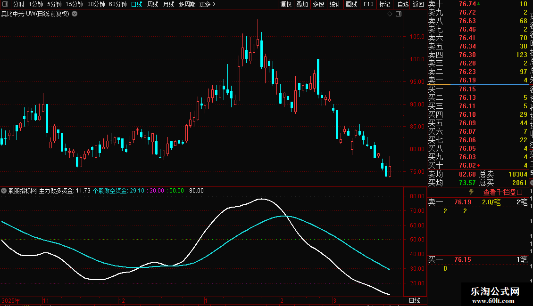The width and height of the screenshot is (533, 306).
Task: Open the F10 company info
Action: tap(368, 4)
